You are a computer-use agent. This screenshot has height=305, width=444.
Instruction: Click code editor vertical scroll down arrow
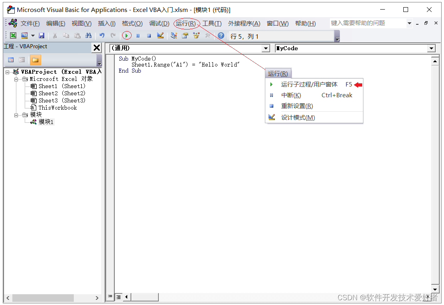[x=435, y=289]
